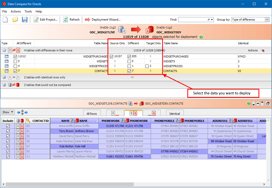Expand the tables with identical rows group
This screenshot has width=272, height=188.
tap(4, 77)
